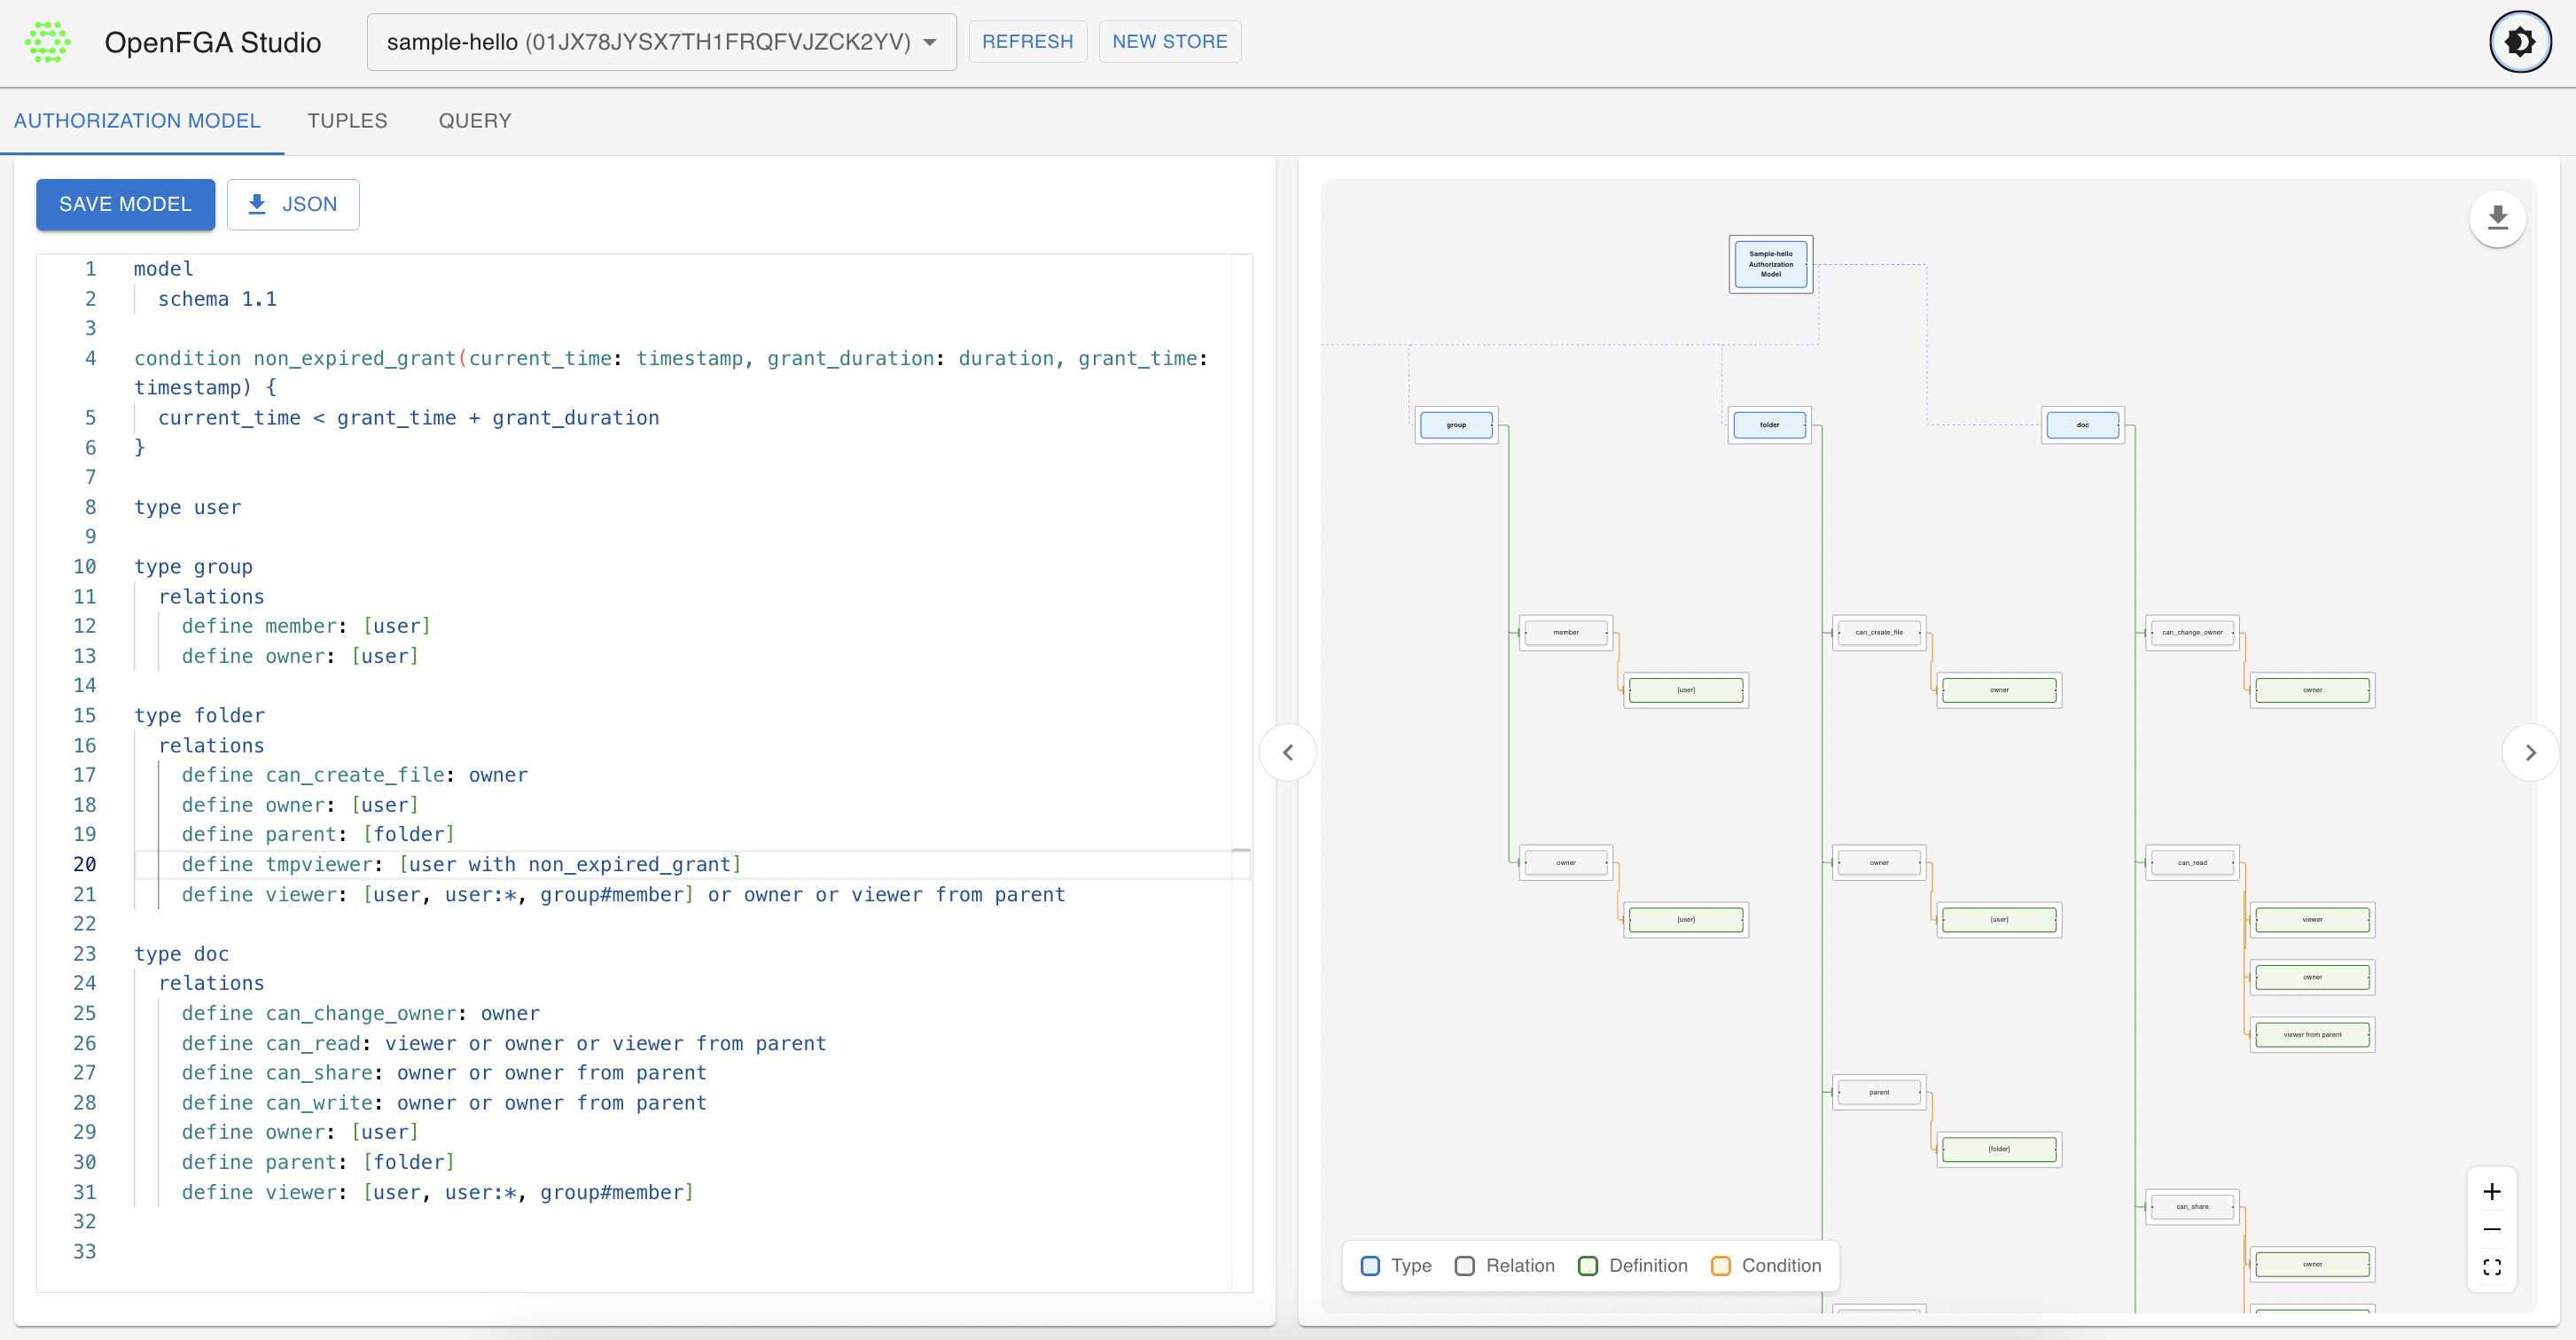Image resolution: width=2576 pixels, height=1340 pixels.
Task: Toggle the Condition legend swatch
Action: pos(1720,1265)
